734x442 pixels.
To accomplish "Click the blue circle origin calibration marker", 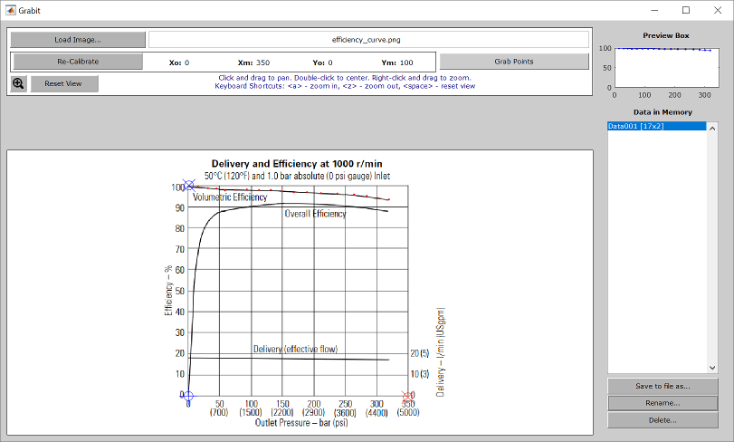I will coord(187,396).
